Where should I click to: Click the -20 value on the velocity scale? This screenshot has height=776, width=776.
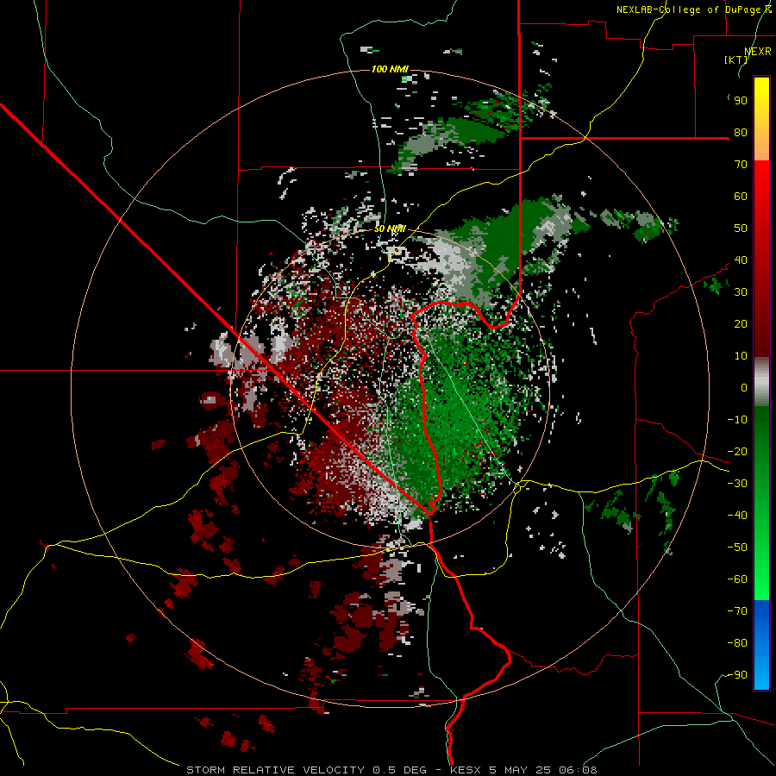coord(737,452)
